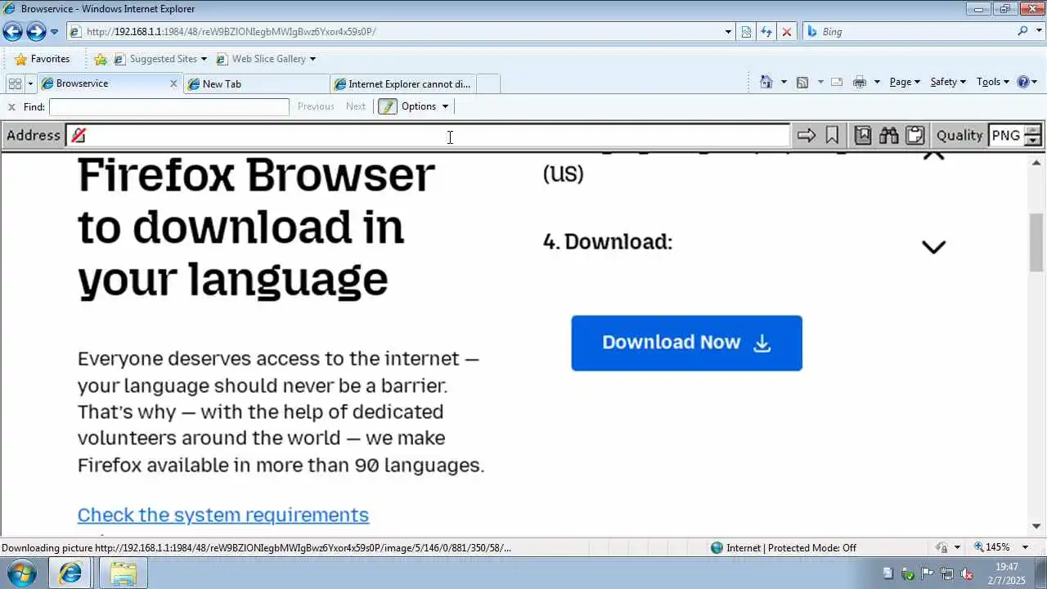Click the 145% zoom level button
The image size is (1047, 589).
point(991,547)
